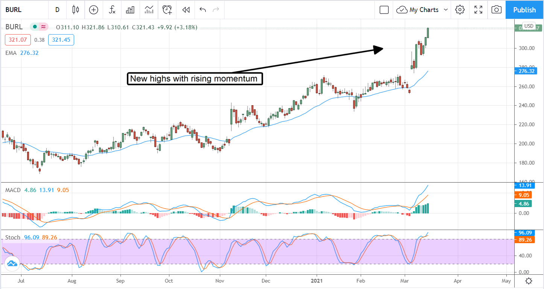Click the Oct label on time axis

[169, 281]
